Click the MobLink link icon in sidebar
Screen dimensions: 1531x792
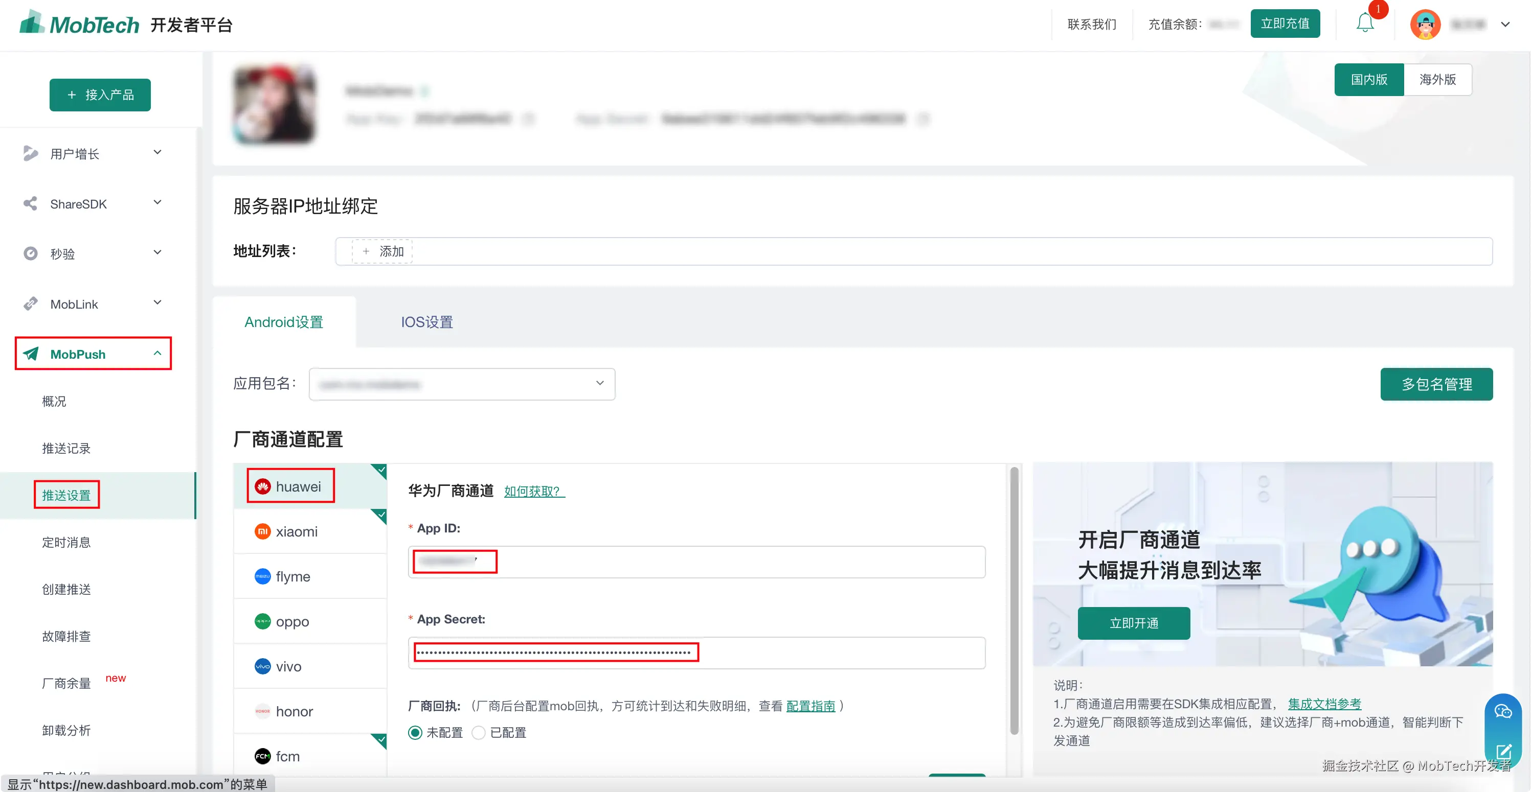coord(30,304)
